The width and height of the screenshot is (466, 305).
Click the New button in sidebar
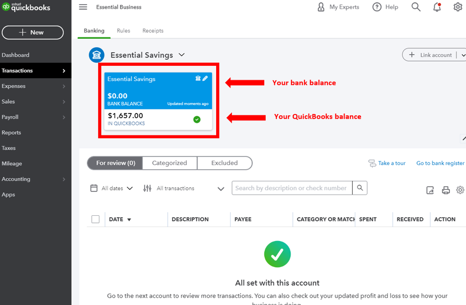(x=33, y=32)
